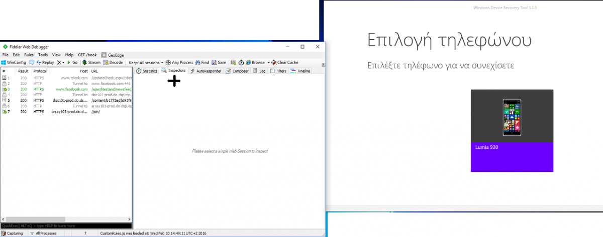603x237 pixels.
Task: Switch to the Log tab
Action: point(259,71)
